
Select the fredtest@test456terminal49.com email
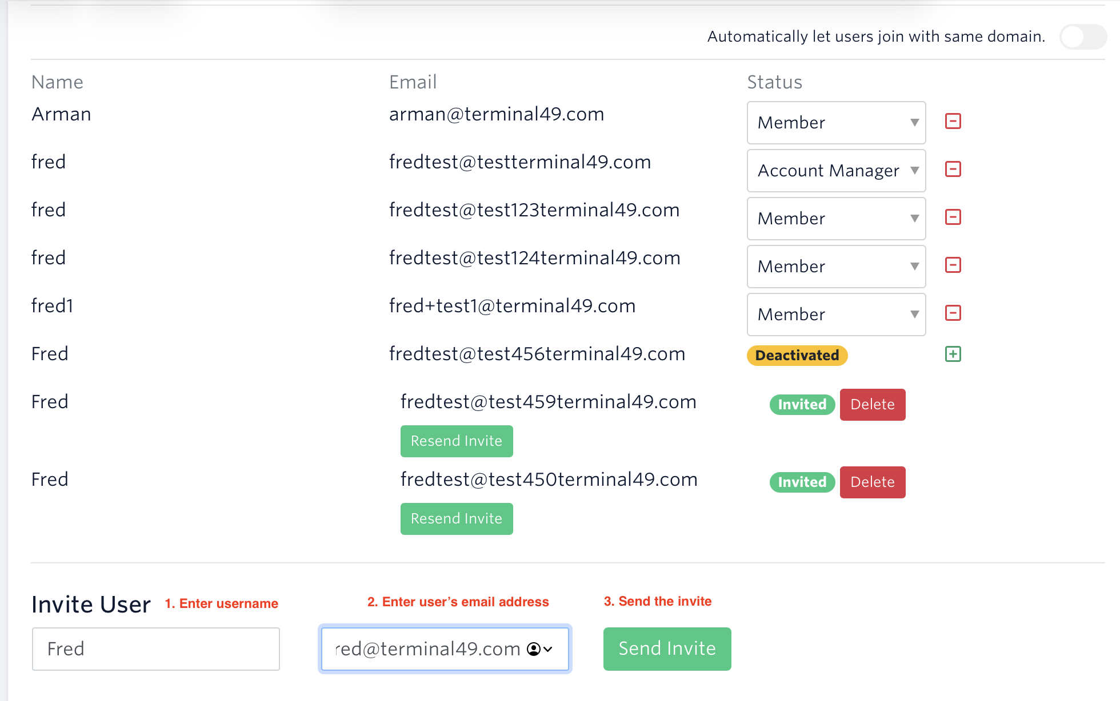pos(537,354)
